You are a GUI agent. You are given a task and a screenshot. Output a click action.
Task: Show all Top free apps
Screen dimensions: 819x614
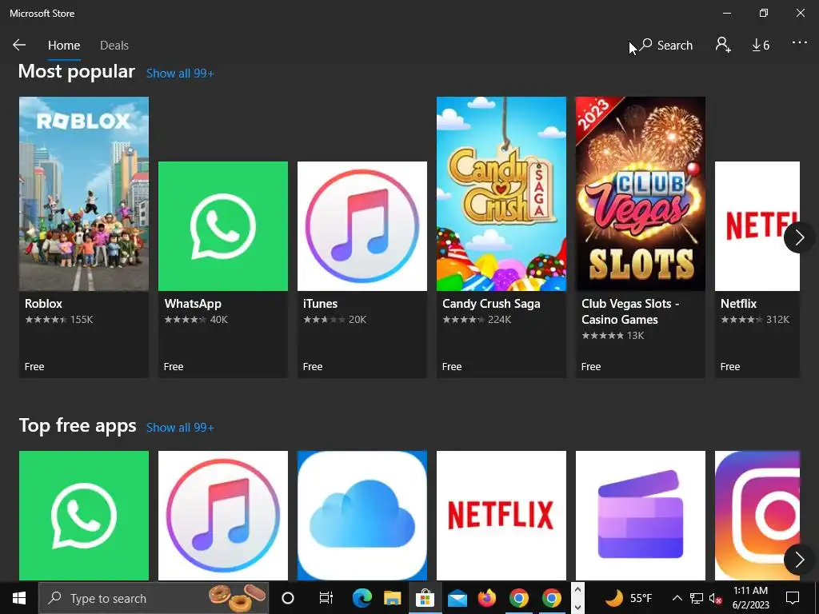[x=180, y=428]
